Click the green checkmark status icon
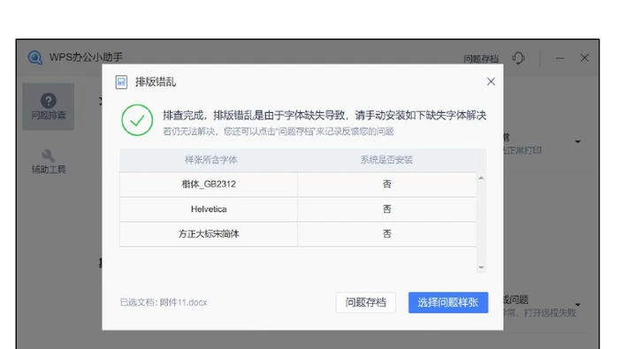Image resolution: width=619 pixels, height=349 pixels. (x=137, y=120)
